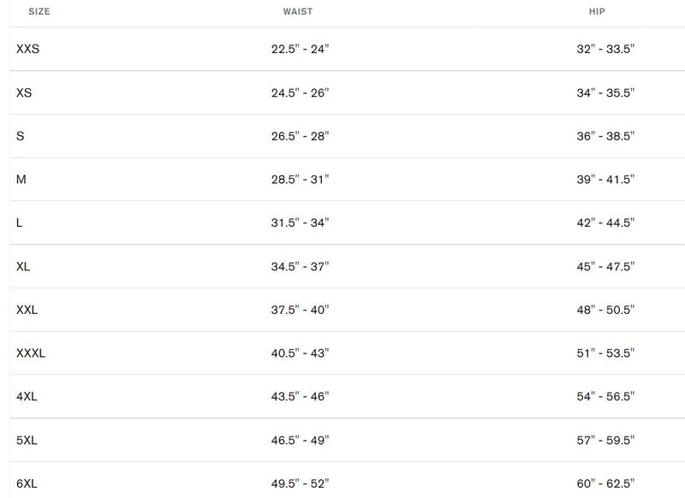Click the 6XL size label
The width and height of the screenshot is (685, 498).
tap(27, 483)
